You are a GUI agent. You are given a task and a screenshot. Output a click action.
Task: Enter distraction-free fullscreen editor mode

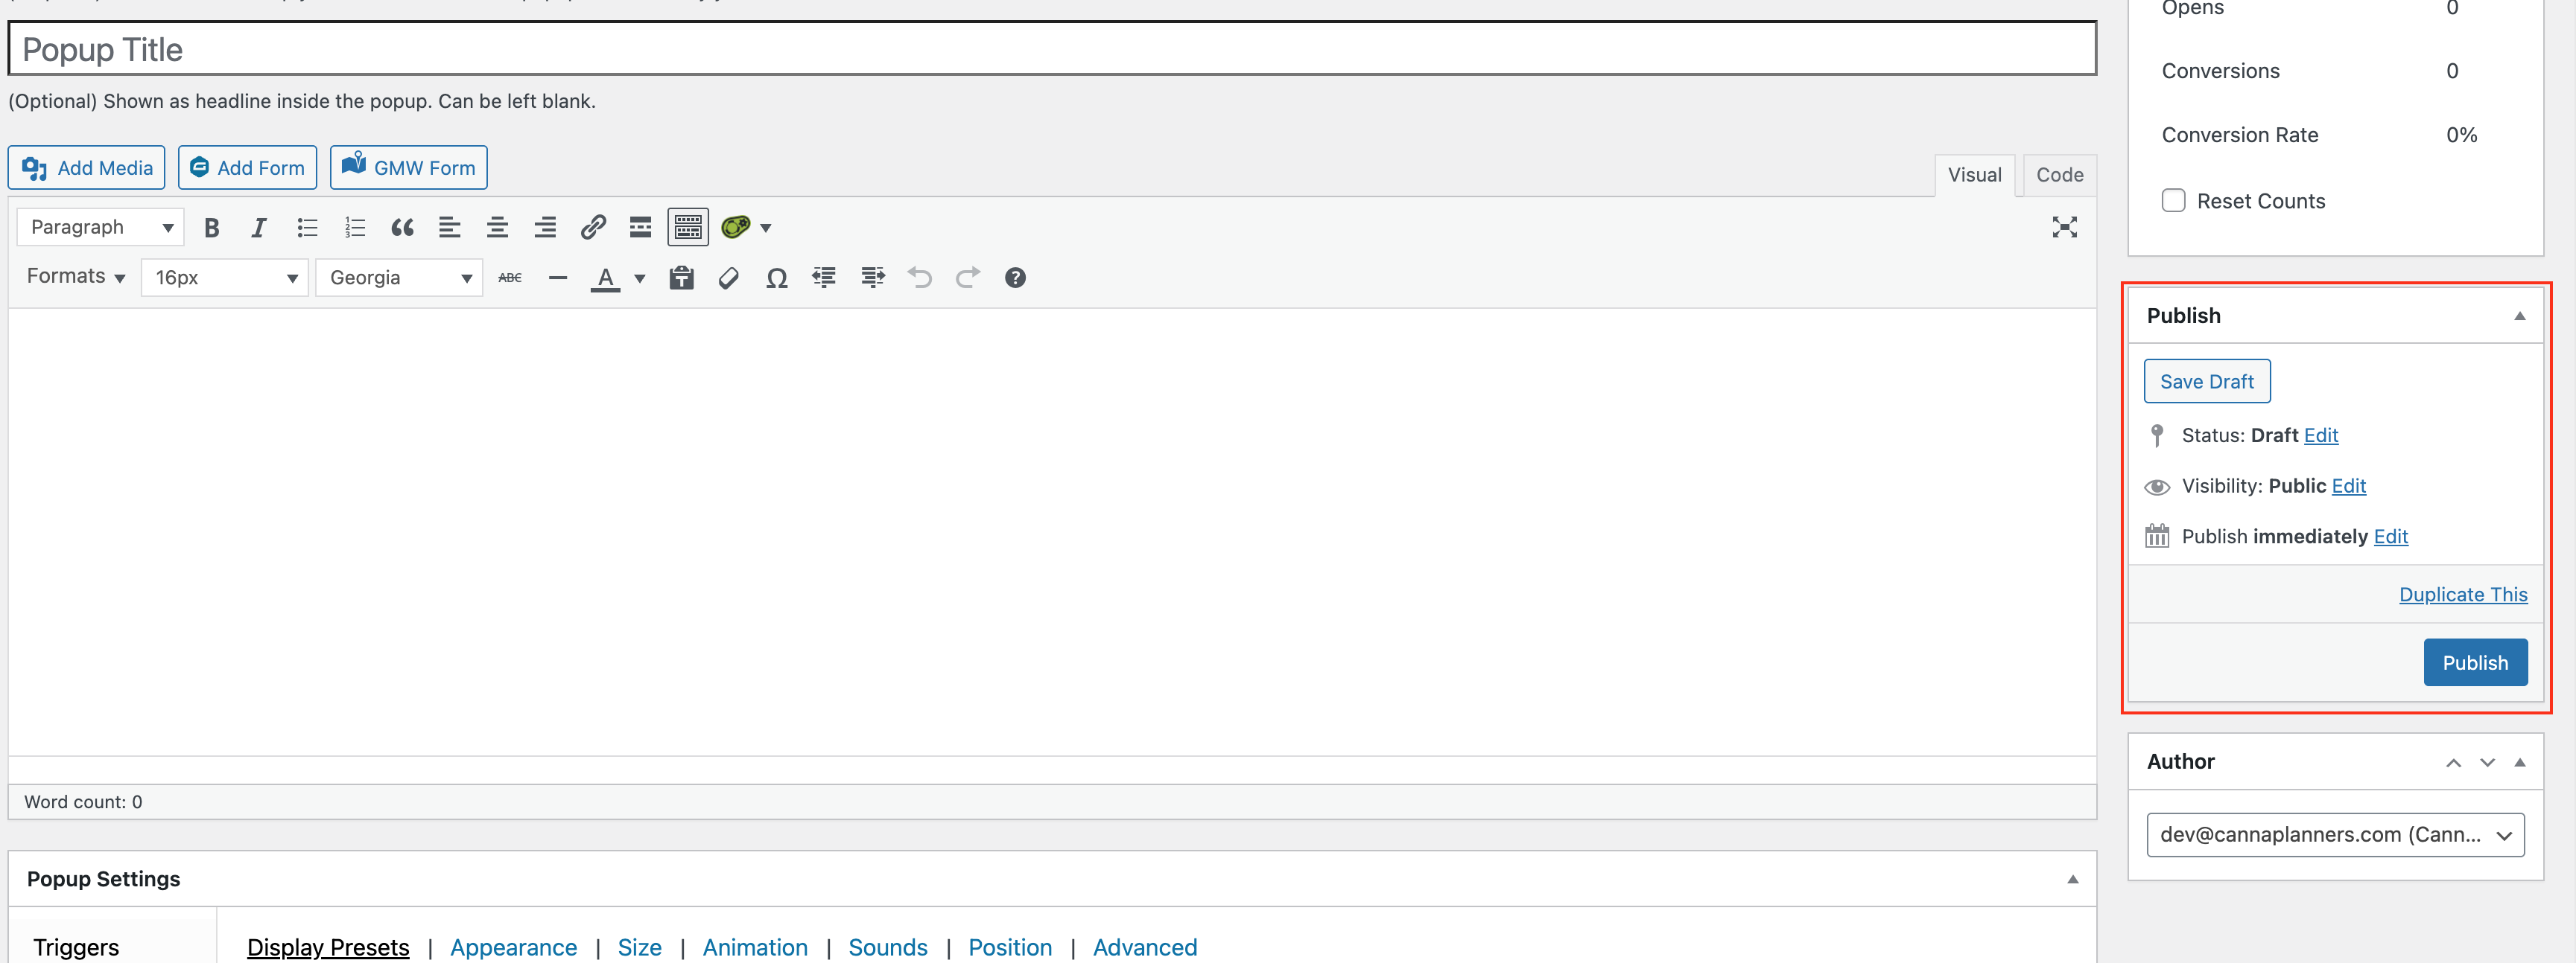(2064, 228)
